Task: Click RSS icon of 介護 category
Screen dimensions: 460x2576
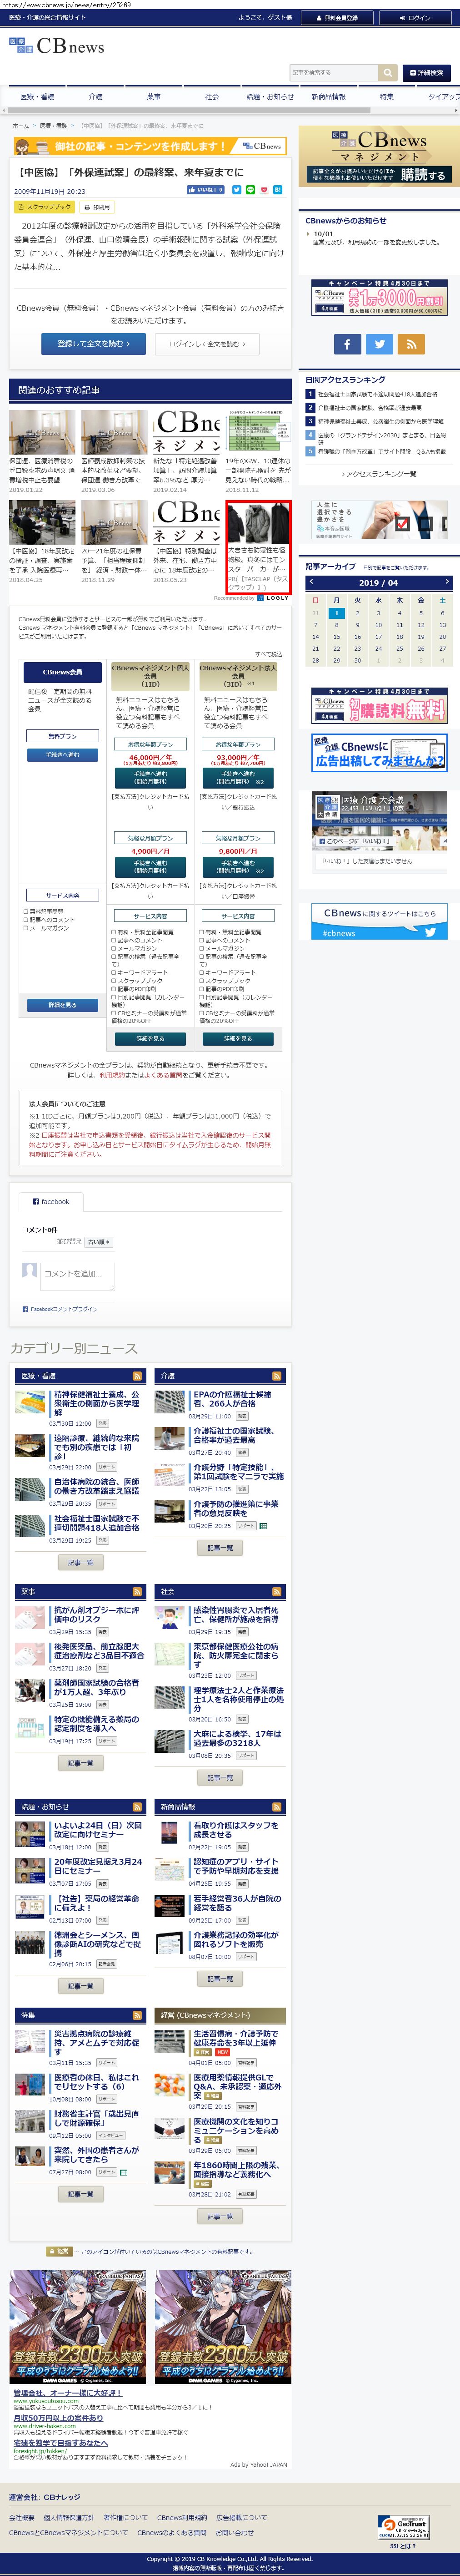Action: (277, 1376)
